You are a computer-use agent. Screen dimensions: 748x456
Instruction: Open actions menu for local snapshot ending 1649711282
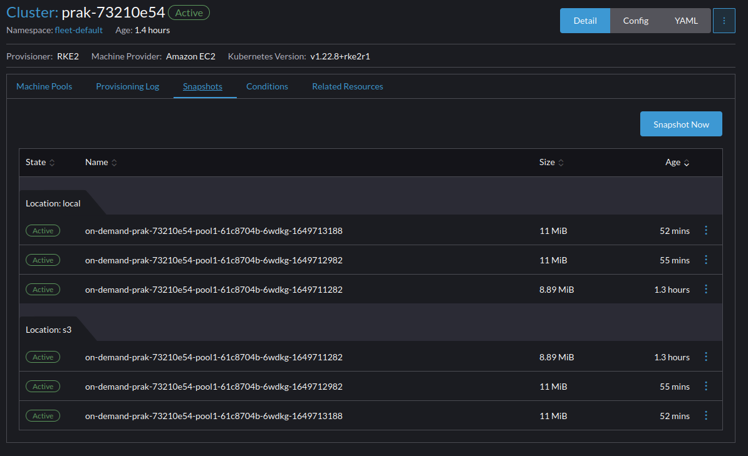[x=706, y=289]
